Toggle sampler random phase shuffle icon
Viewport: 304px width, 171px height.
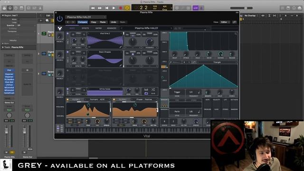(153, 89)
